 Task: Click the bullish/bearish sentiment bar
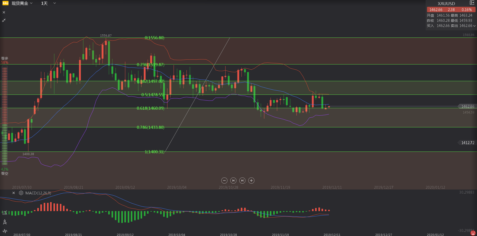click(x=5, y=116)
